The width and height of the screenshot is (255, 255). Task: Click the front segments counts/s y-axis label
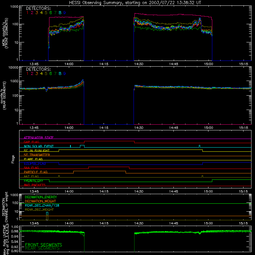pyautogui.click(x=5, y=33)
